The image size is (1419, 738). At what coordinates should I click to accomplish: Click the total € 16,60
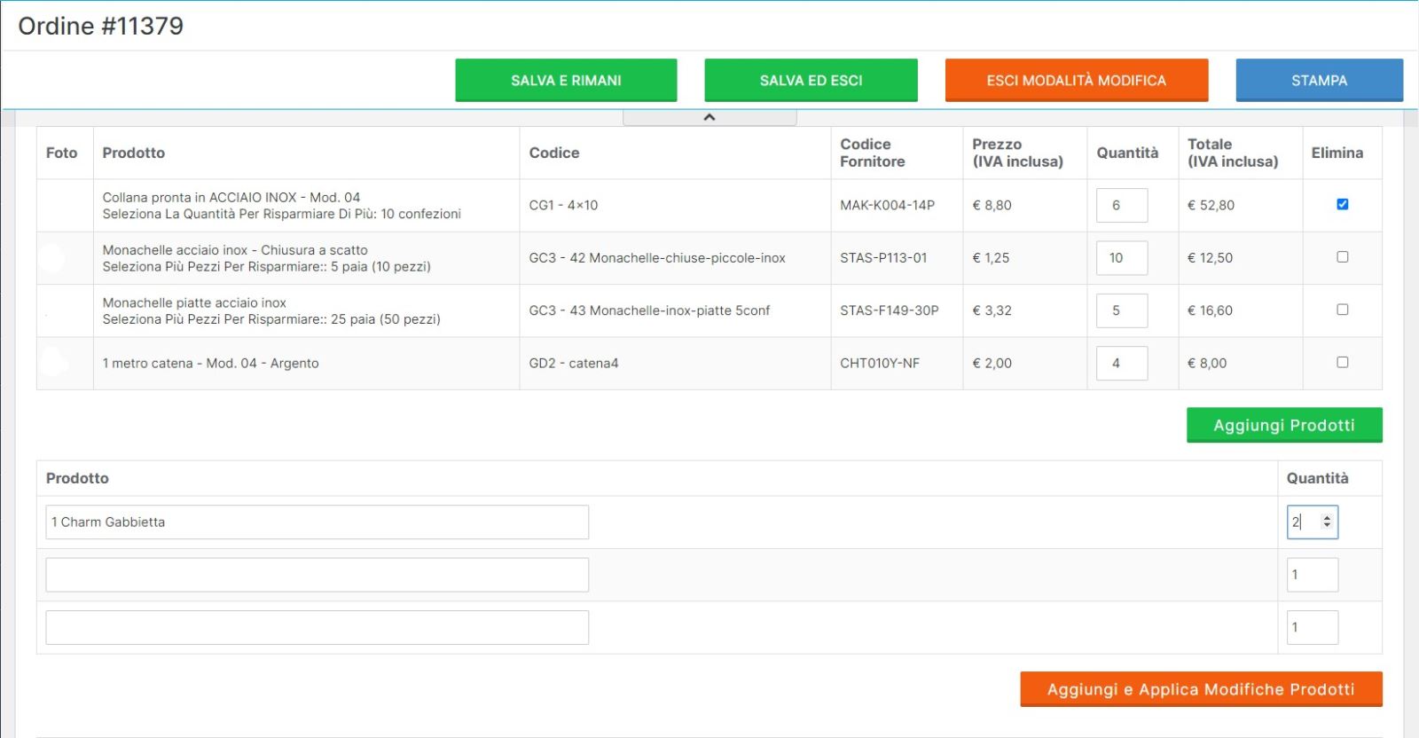click(1210, 310)
